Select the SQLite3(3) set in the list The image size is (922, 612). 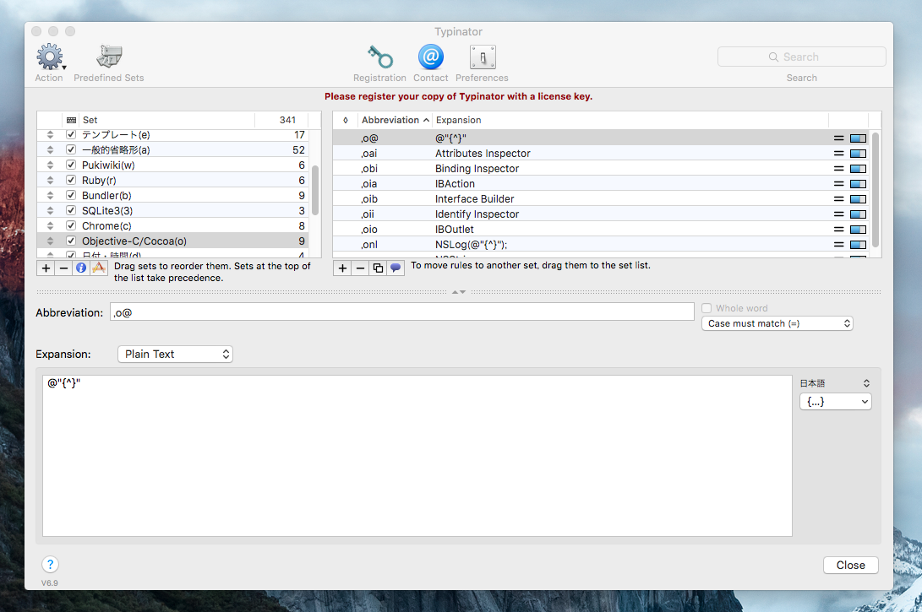click(107, 211)
